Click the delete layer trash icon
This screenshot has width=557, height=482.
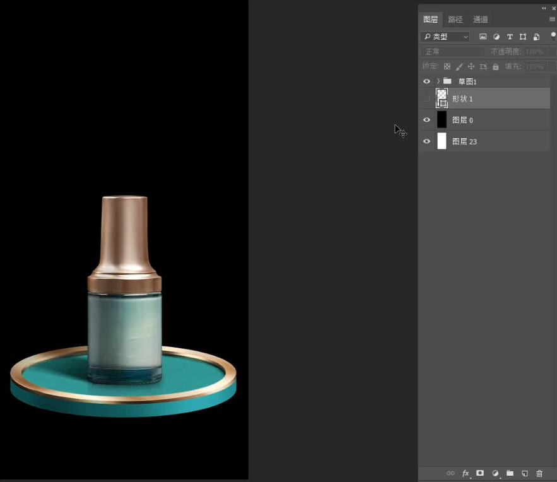(539, 473)
